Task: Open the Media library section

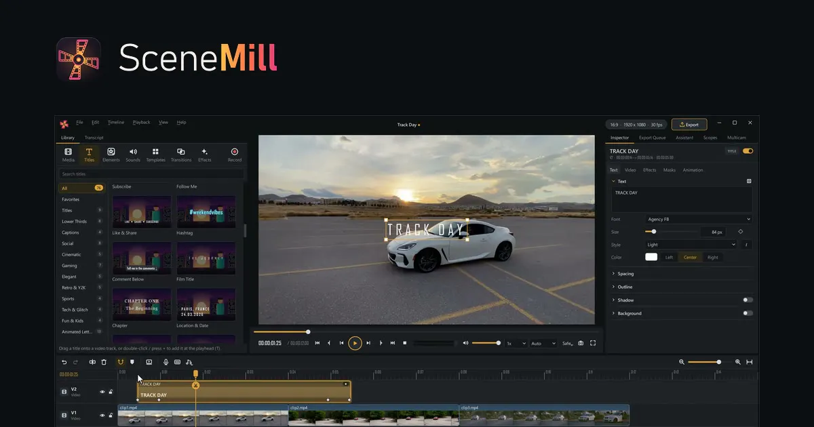Action: pyautogui.click(x=69, y=155)
